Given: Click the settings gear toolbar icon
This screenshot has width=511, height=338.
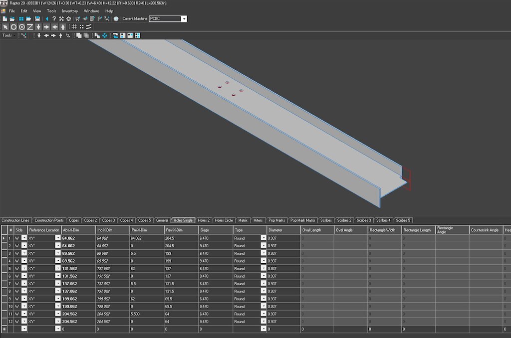Looking at the screenshot, I should (69, 19).
